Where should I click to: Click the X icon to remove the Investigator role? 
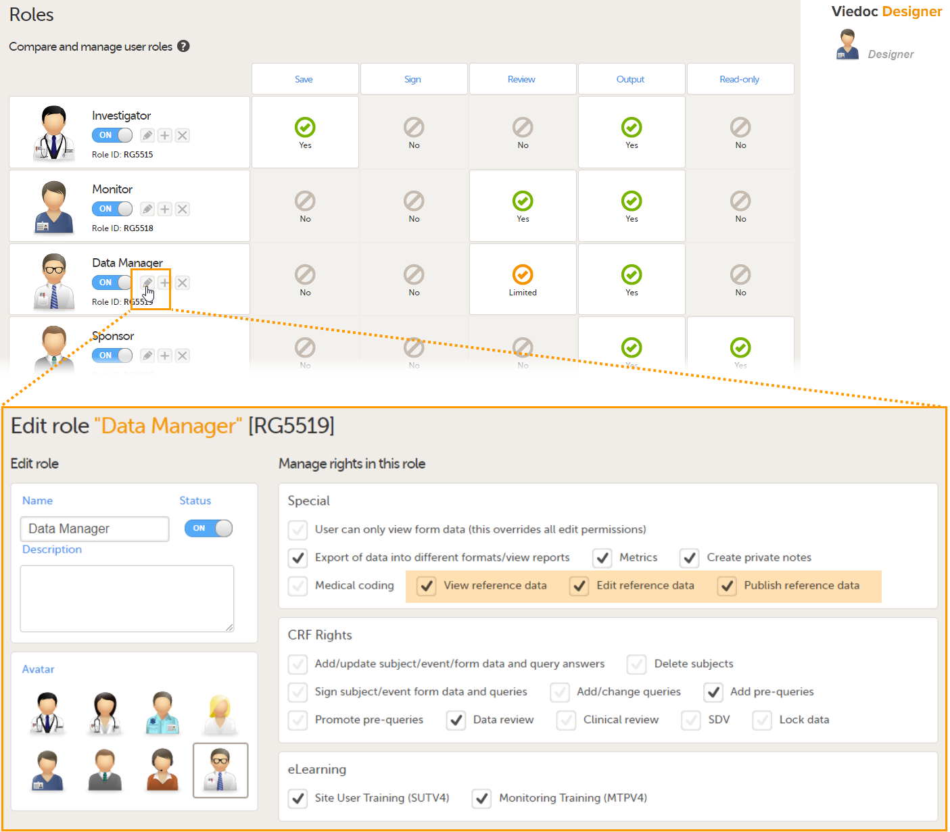[182, 135]
